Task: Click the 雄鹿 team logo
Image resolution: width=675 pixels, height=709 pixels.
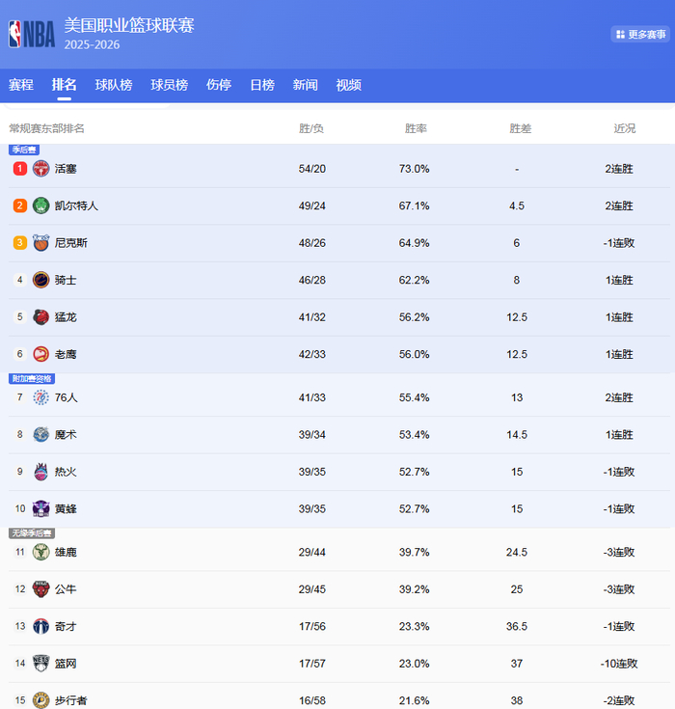Action: click(x=40, y=552)
